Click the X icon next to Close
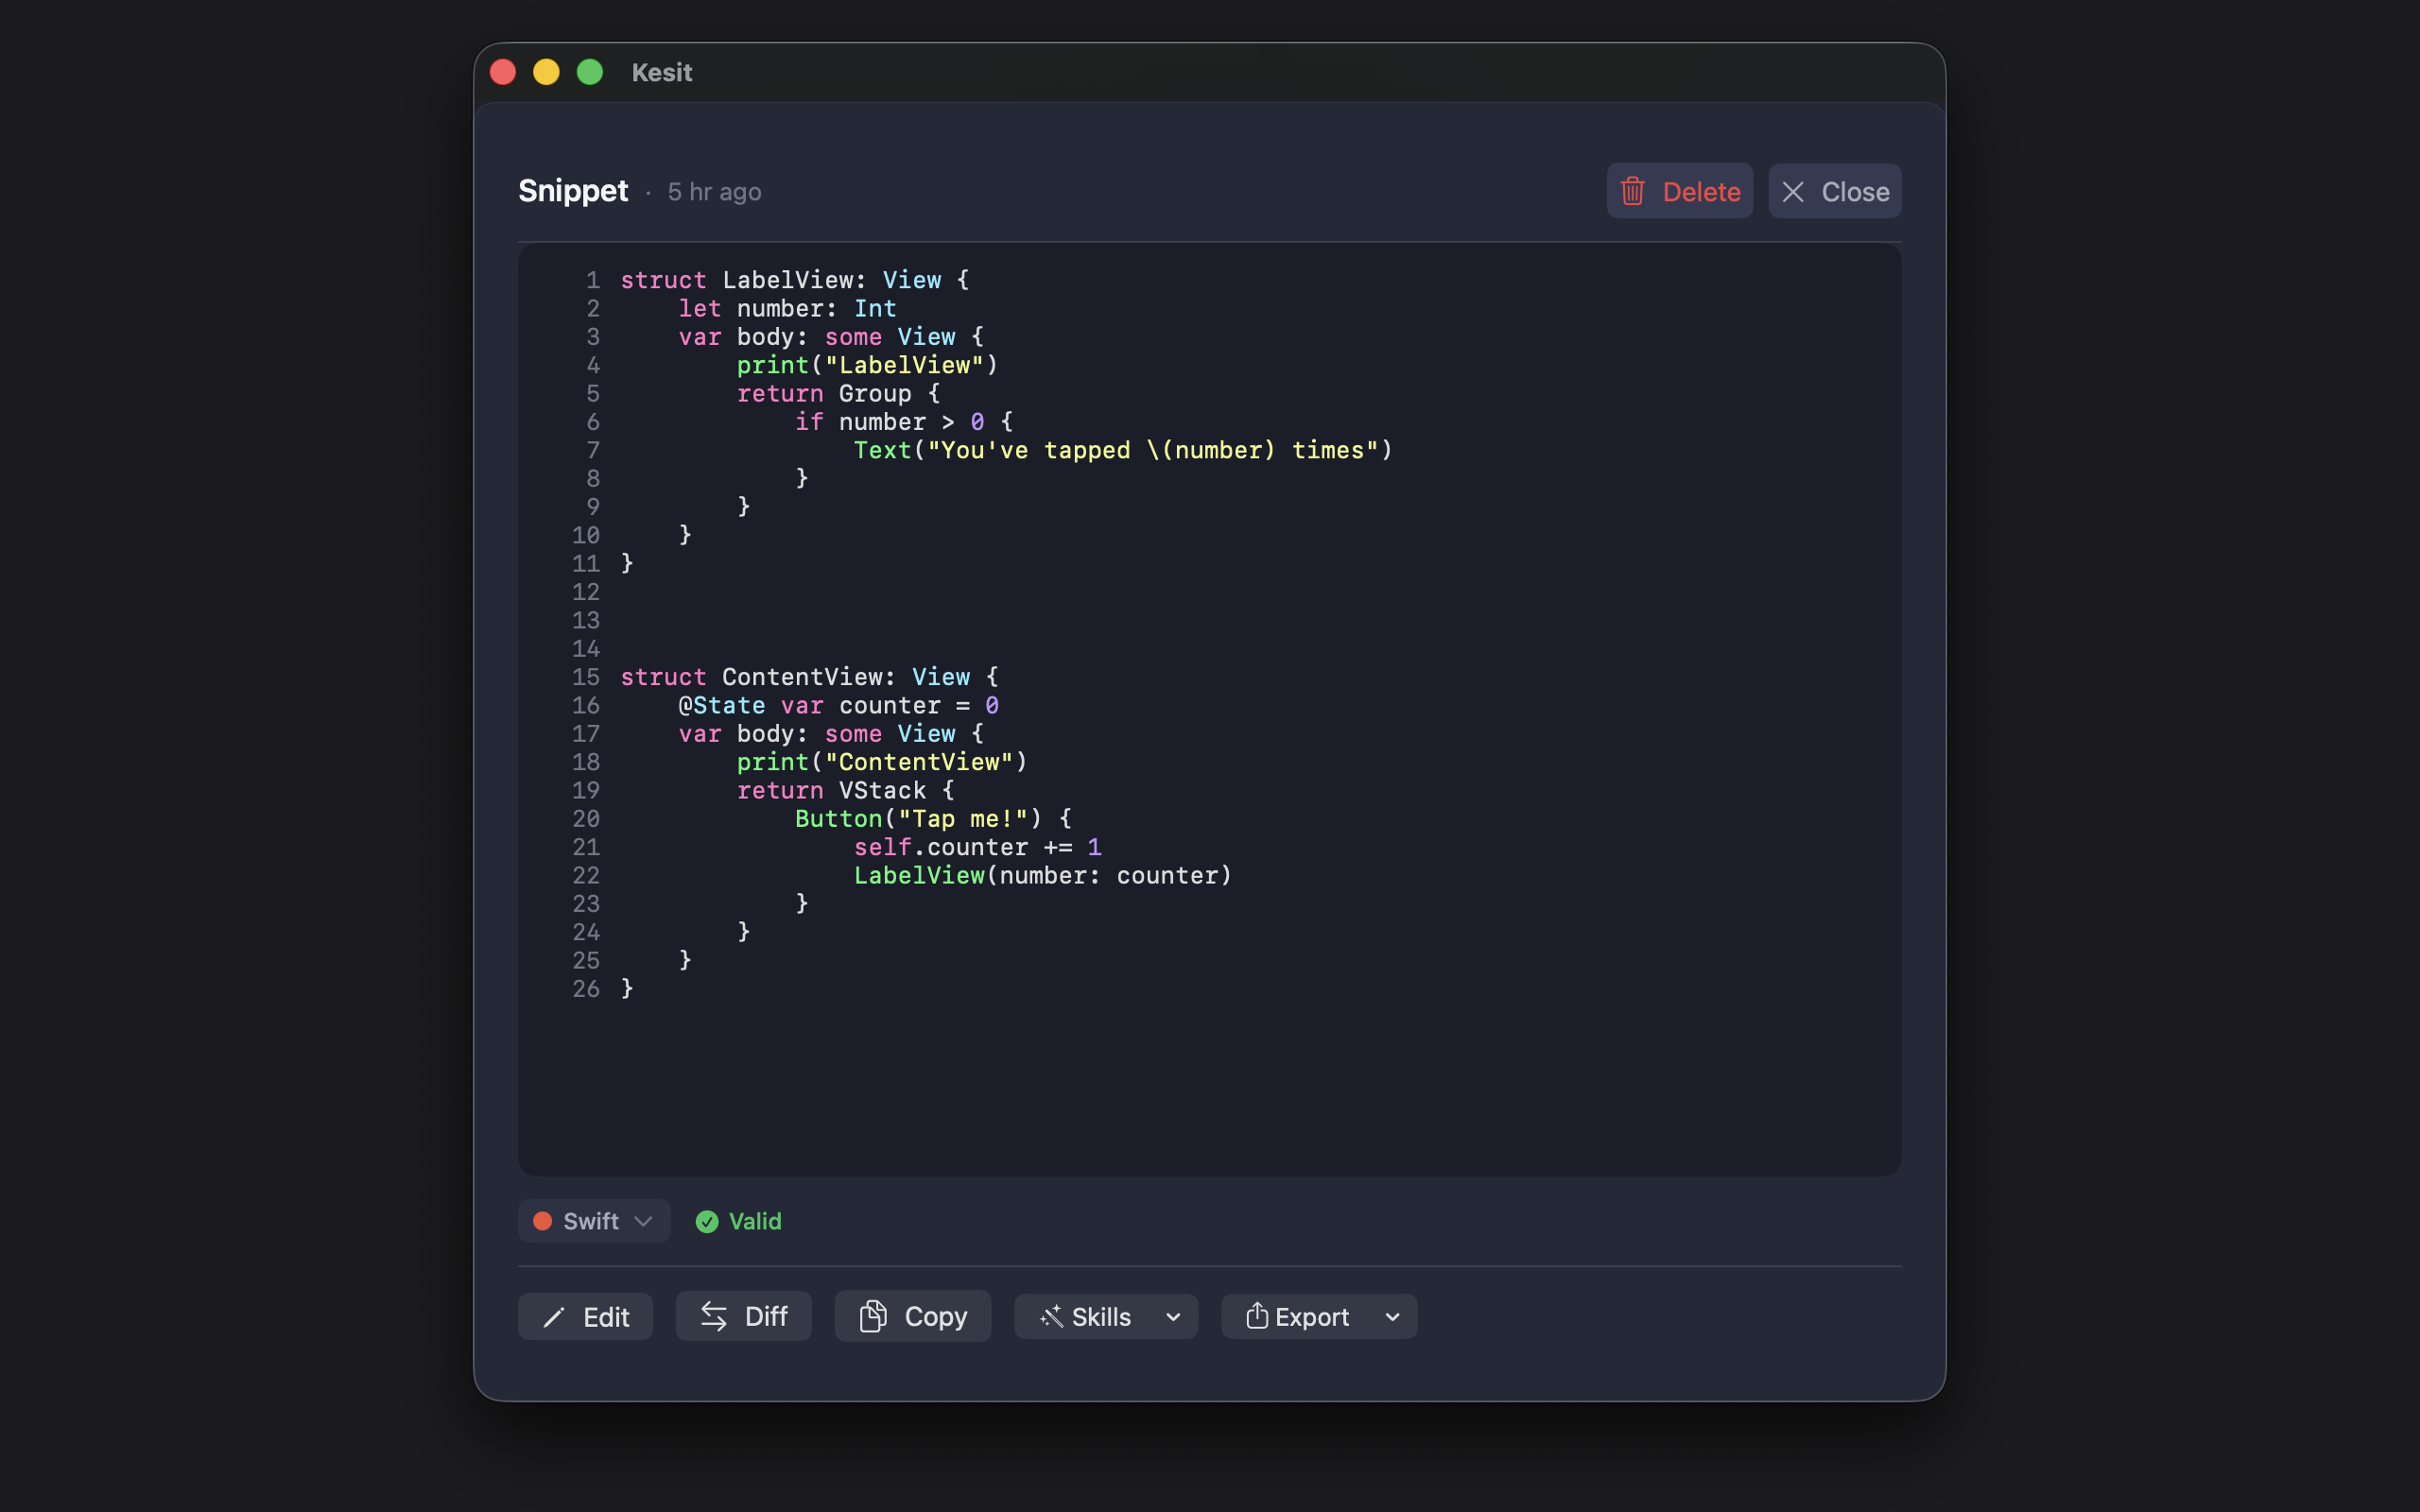The image size is (2420, 1512). coord(1794,191)
